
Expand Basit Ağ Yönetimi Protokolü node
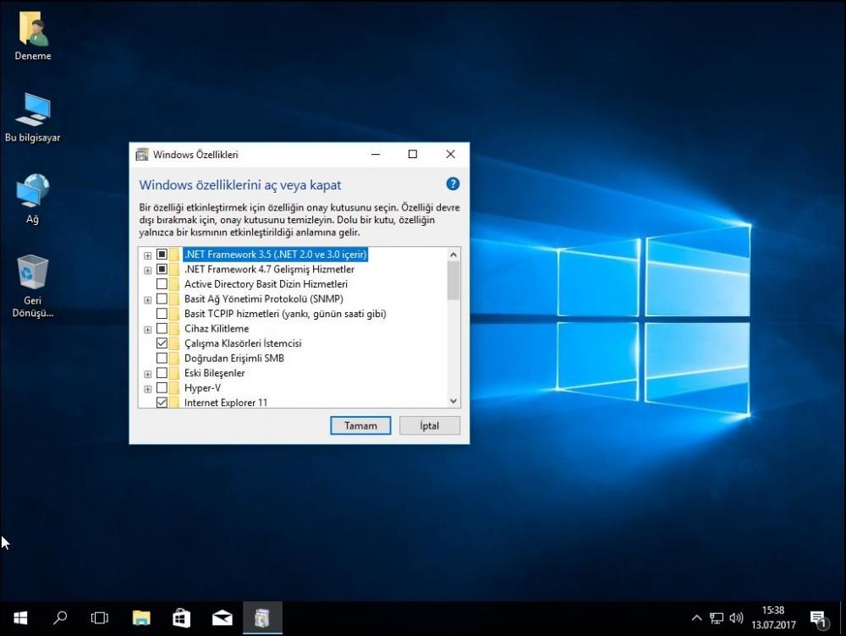(147, 300)
